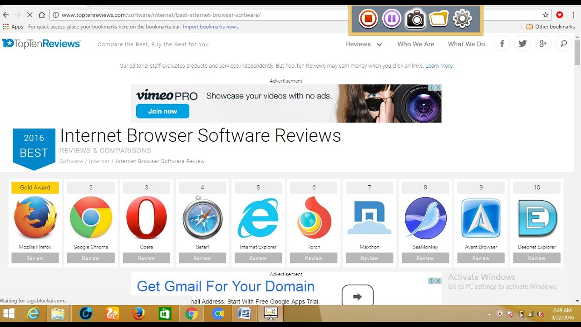Screen dimensions: 581x327
Task: Open the Other bookmarks folder
Action: (x=551, y=27)
